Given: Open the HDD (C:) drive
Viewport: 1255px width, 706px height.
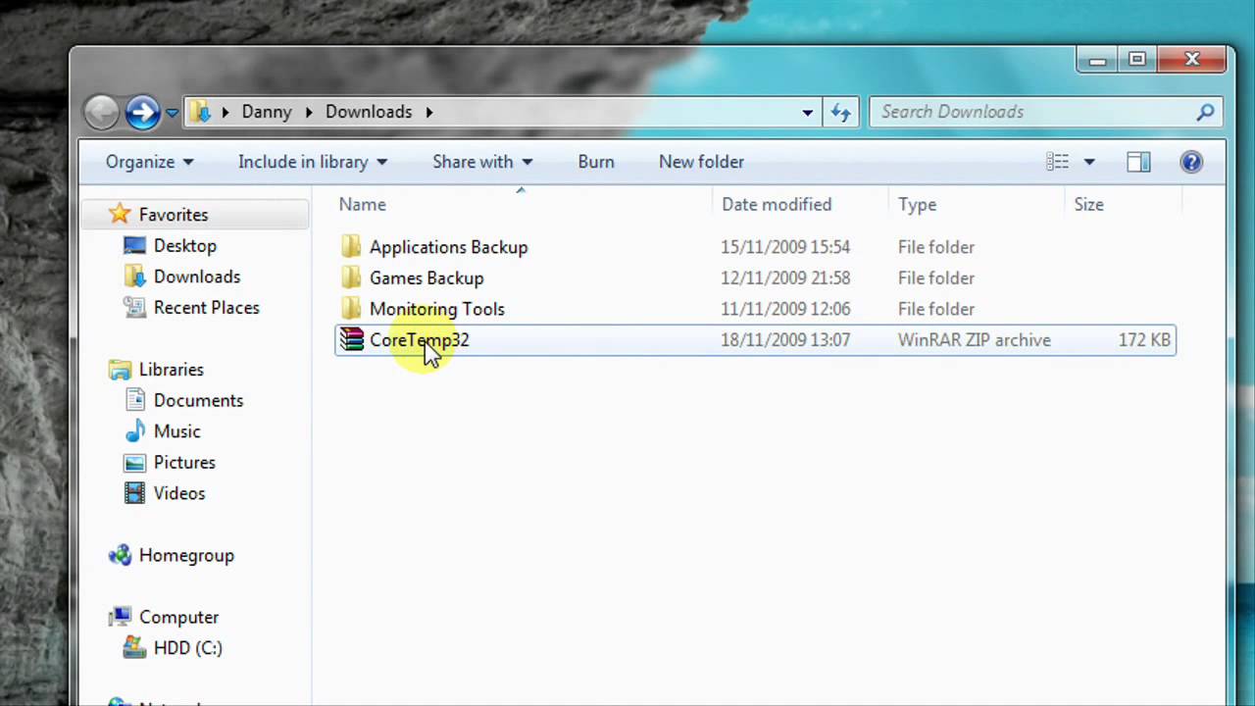Looking at the screenshot, I should (187, 648).
